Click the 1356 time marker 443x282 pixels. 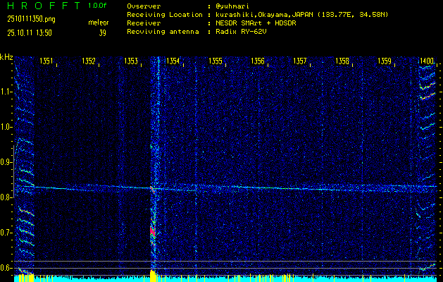[258, 61]
